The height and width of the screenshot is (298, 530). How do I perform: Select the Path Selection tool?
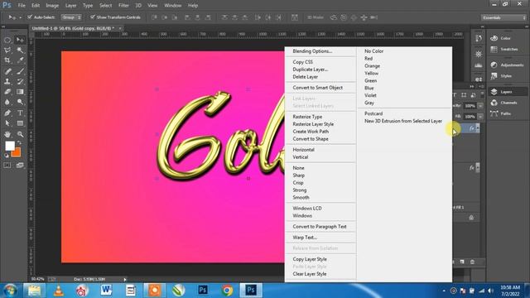[7, 123]
